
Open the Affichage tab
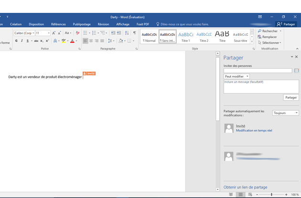[x=123, y=24]
